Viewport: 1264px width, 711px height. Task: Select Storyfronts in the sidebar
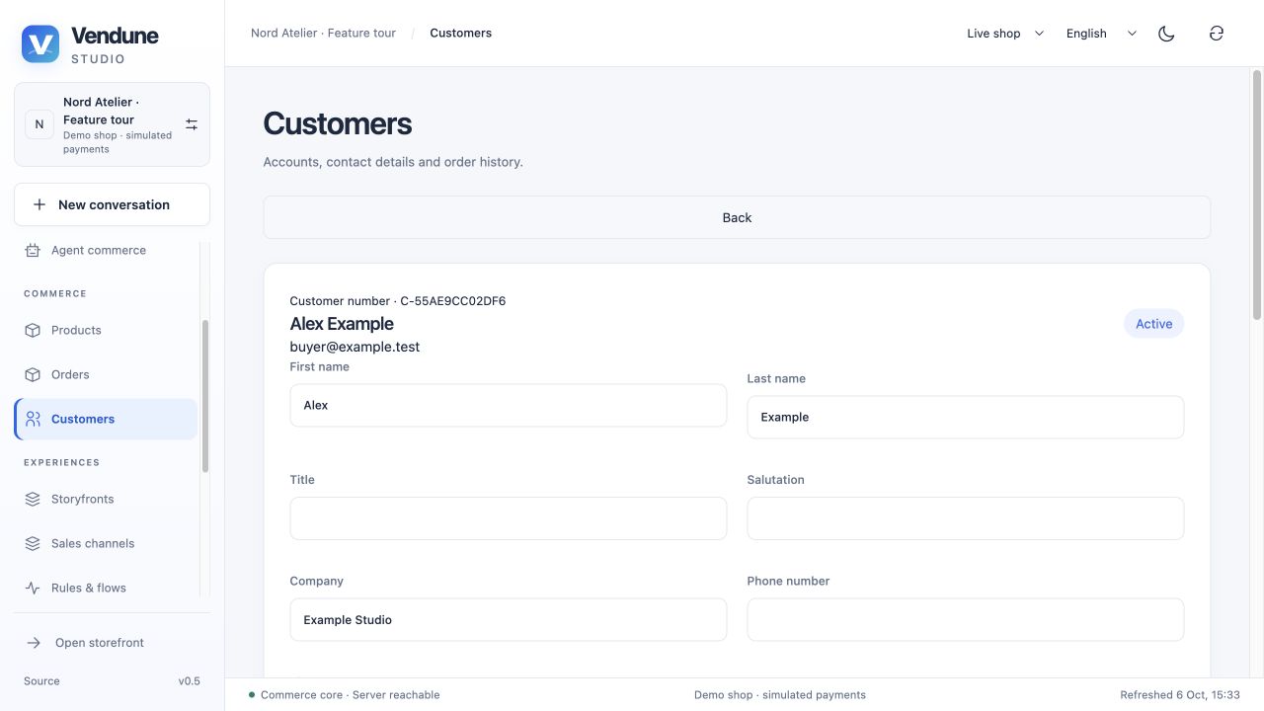pos(106,500)
